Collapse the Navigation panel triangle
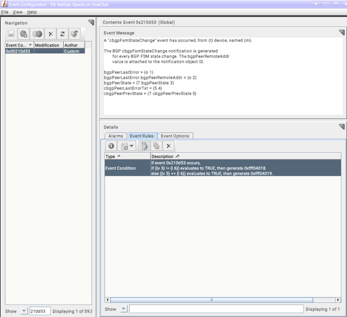347x317 pixels. pos(91,22)
